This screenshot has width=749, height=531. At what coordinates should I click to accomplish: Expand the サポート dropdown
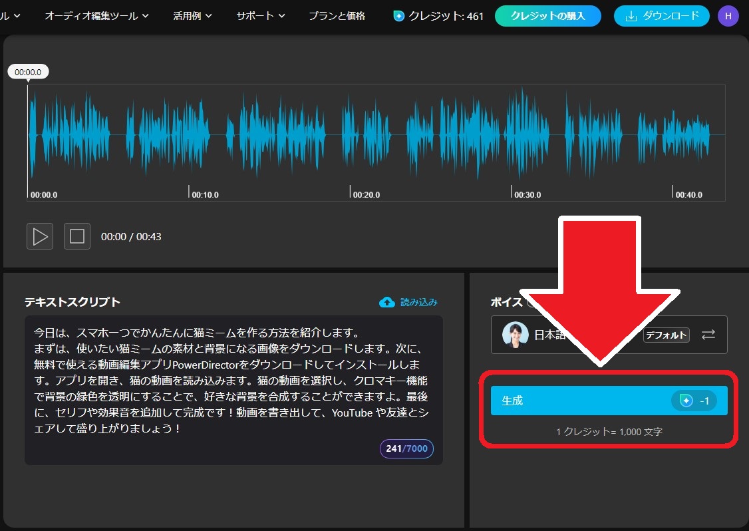click(x=259, y=15)
